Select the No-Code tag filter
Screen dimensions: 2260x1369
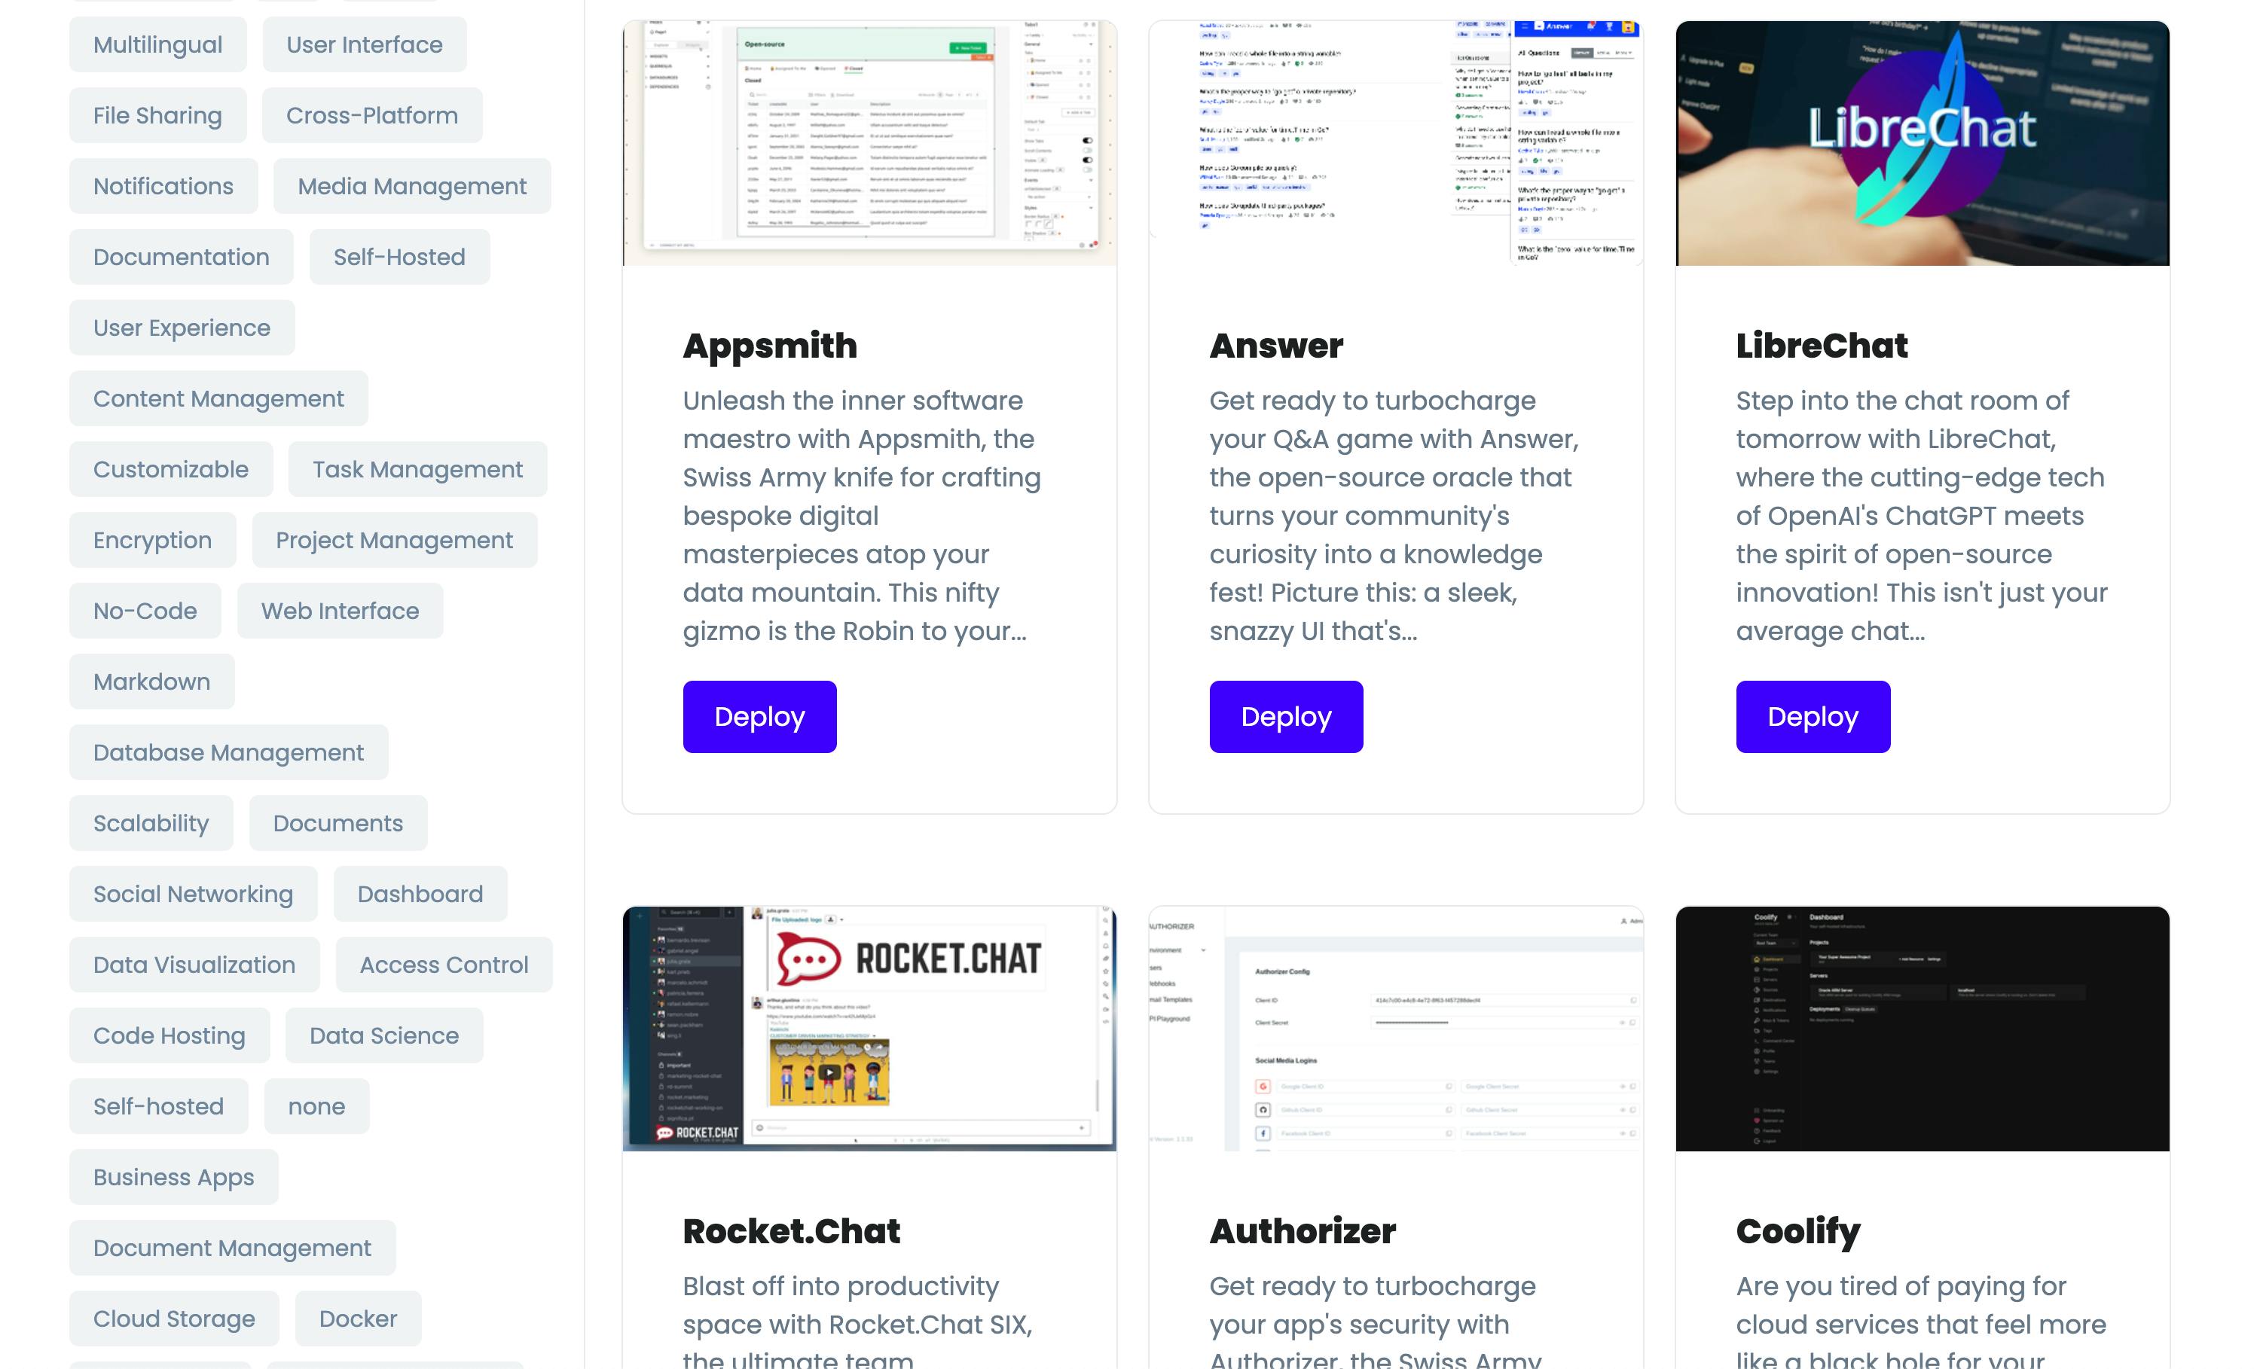click(145, 611)
